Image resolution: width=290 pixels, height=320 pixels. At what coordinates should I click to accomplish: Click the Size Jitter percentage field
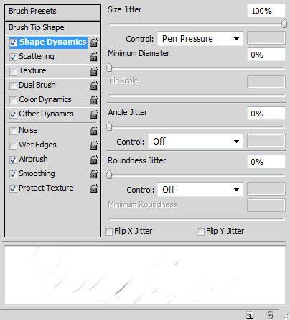(266, 11)
